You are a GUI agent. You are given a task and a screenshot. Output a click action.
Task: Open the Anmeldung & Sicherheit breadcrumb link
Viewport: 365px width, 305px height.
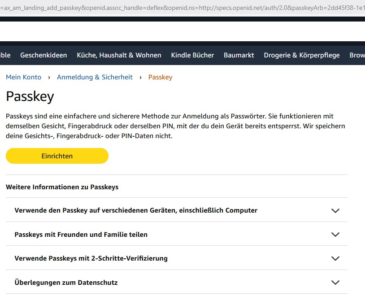94,77
